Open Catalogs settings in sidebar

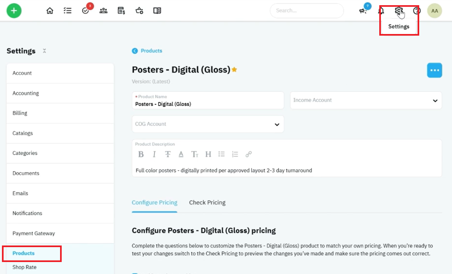60,133
